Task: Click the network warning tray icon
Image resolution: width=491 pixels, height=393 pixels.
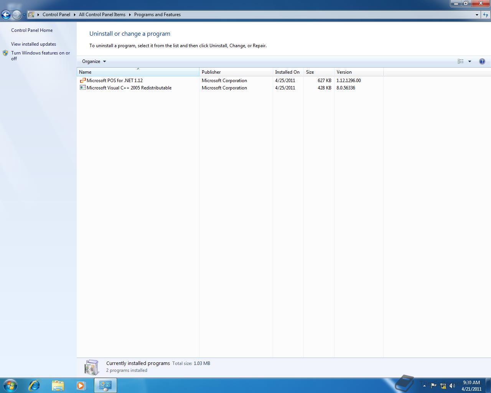Action: (443, 386)
